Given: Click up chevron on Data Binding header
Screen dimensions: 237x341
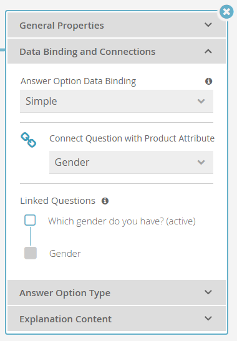Looking at the screenshot, I should [208, 51].
